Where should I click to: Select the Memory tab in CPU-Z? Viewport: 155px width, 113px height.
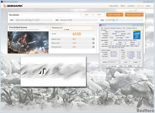tap(119, 28)
